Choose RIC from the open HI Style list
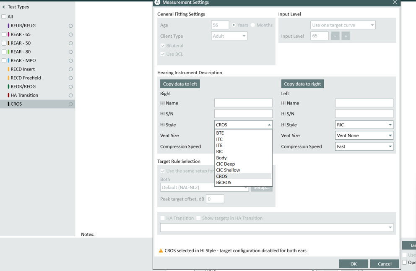The image size is (416, 271). [x=243, y=151]
